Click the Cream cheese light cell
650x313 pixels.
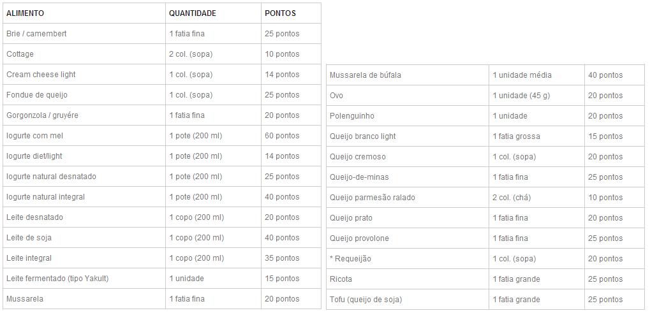pos(41,75)
